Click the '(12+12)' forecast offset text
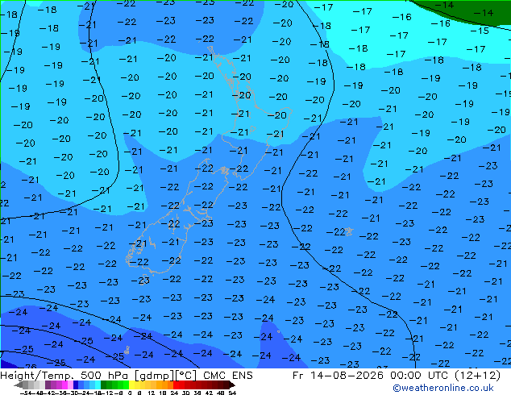This screenshot has width=511, height=395. [477, 376]
